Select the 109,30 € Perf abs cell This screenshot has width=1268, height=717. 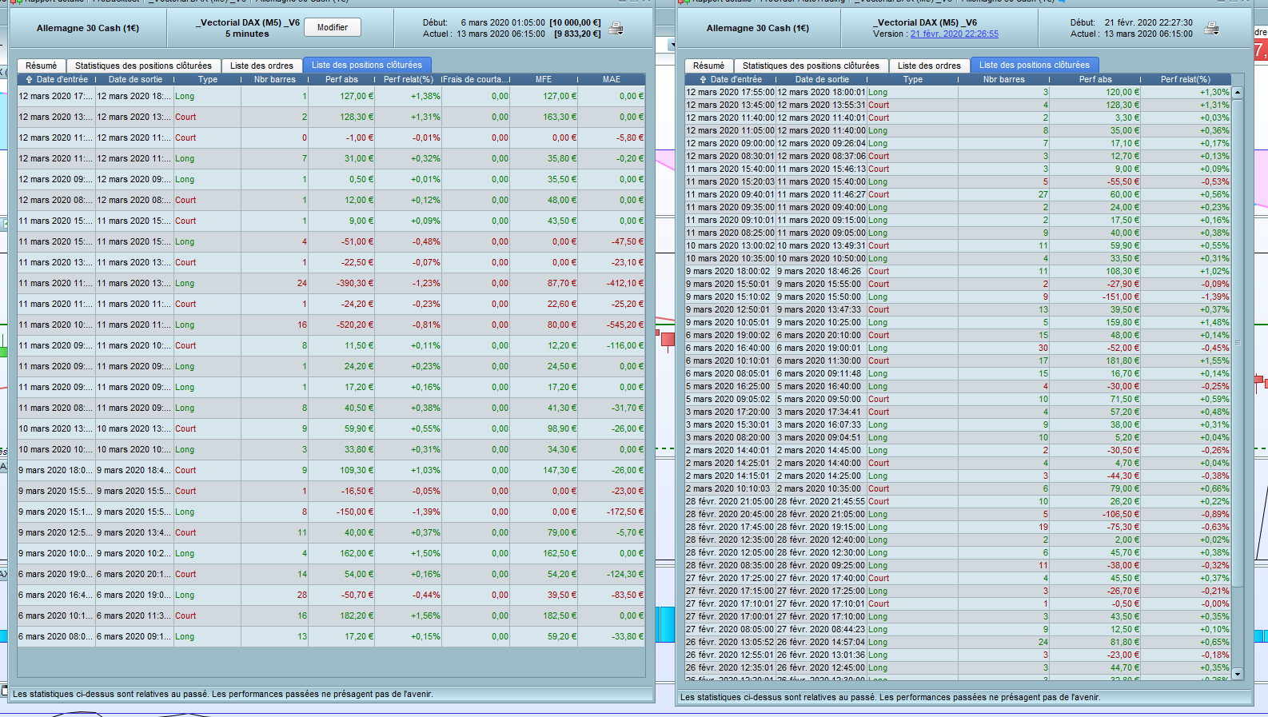pyautogui.click(x=341, y=470)
